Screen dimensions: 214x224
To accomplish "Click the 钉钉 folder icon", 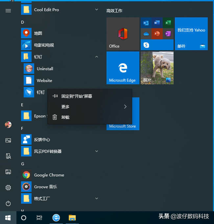I will tap(26, 57).
